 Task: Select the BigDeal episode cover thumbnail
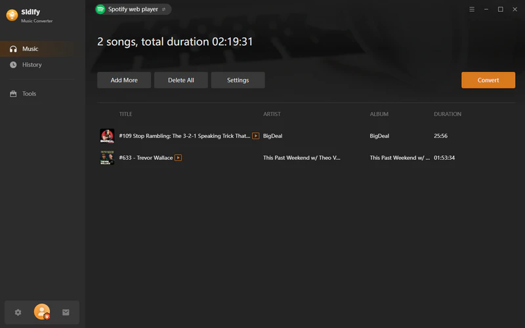tap(107, 136)
